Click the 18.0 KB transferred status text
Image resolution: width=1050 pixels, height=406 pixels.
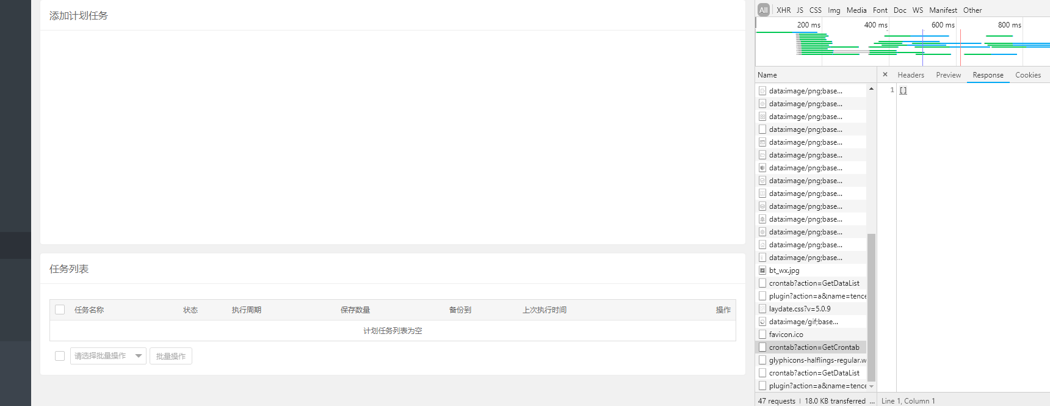point(835,401)
